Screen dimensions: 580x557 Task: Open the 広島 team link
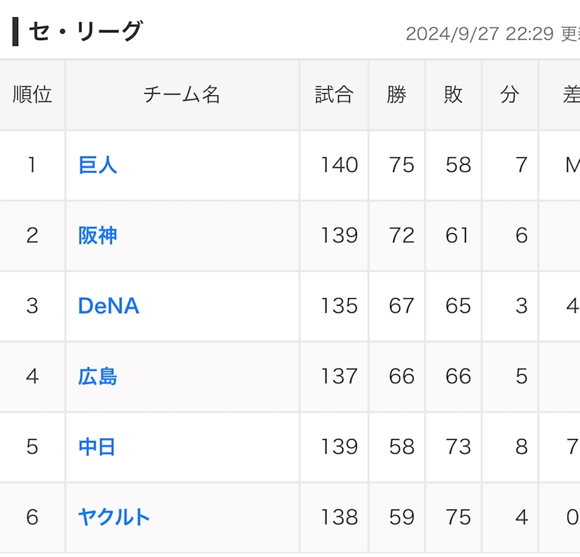(x=97, y=376)
